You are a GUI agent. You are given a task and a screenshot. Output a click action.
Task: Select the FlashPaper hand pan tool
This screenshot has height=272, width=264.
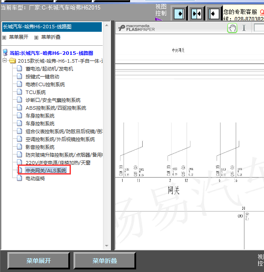point(232,28)
